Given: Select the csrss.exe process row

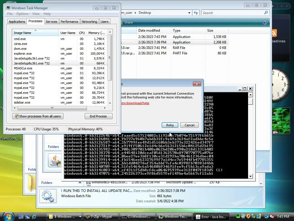Looking at the screenshot, I should [60, 44].
